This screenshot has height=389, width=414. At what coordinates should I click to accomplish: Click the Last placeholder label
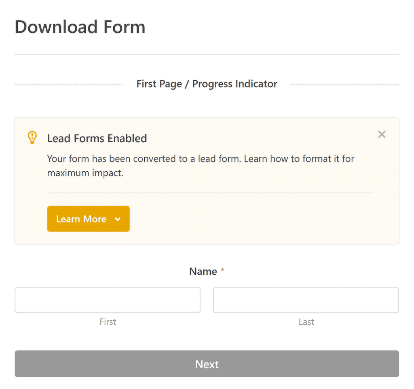pyautogui.click(x=306, y=322)
